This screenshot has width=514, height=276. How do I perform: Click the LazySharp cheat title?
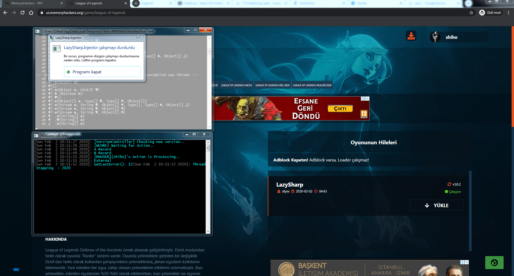click(x=290, y=184)
